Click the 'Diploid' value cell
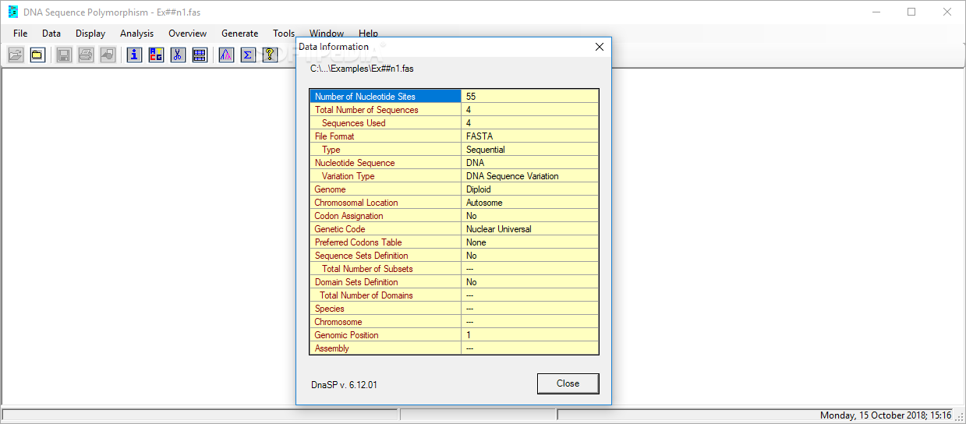Screen dimensions: 966x424 (530, 189)
